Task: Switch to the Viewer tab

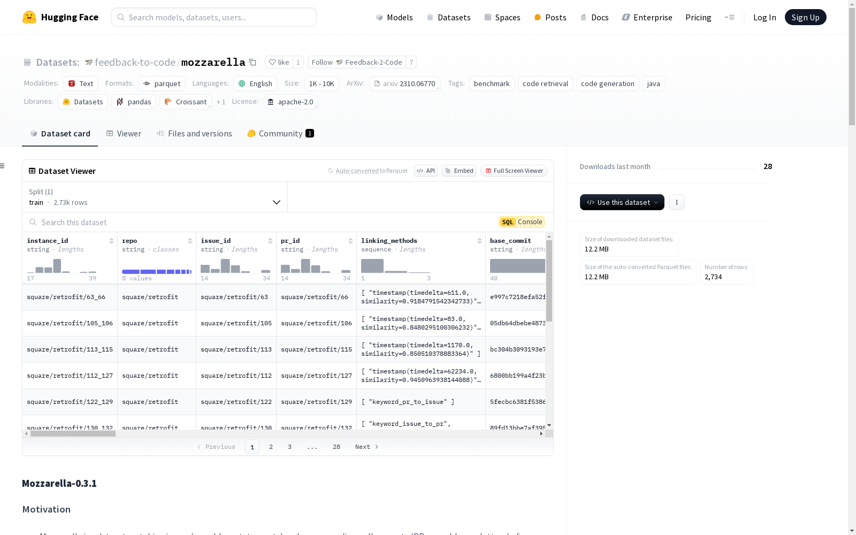Action: click(124, 134)
